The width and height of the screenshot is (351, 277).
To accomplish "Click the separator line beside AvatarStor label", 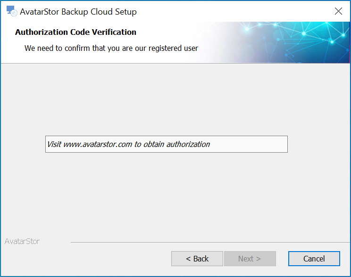I will tap(210, 242).
